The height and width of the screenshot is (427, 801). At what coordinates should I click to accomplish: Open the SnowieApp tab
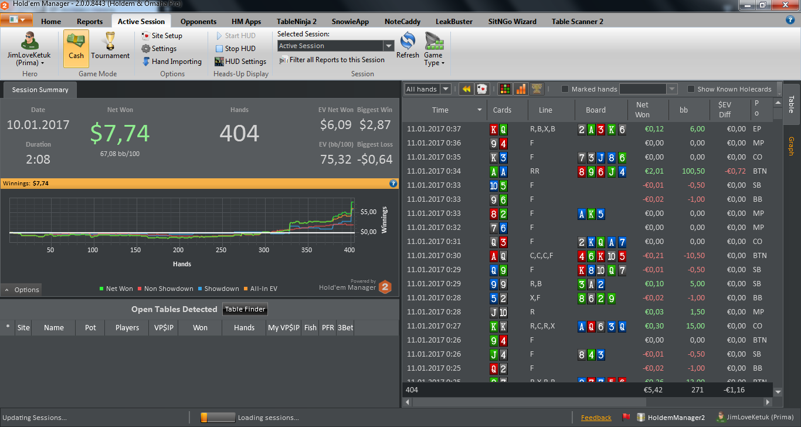[x=350, y=22]
